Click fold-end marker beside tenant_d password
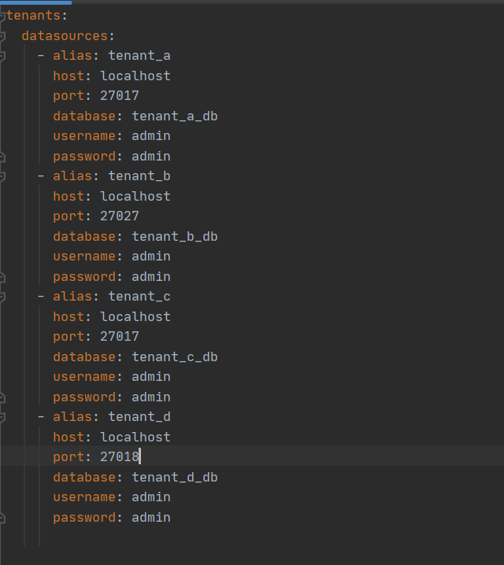Screen dimensions: 504x565 (x=3, y=518)
